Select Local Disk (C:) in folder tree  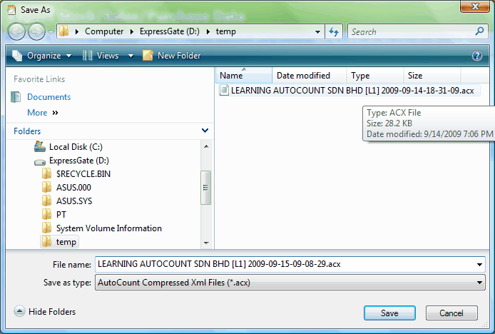pos(76,147)
